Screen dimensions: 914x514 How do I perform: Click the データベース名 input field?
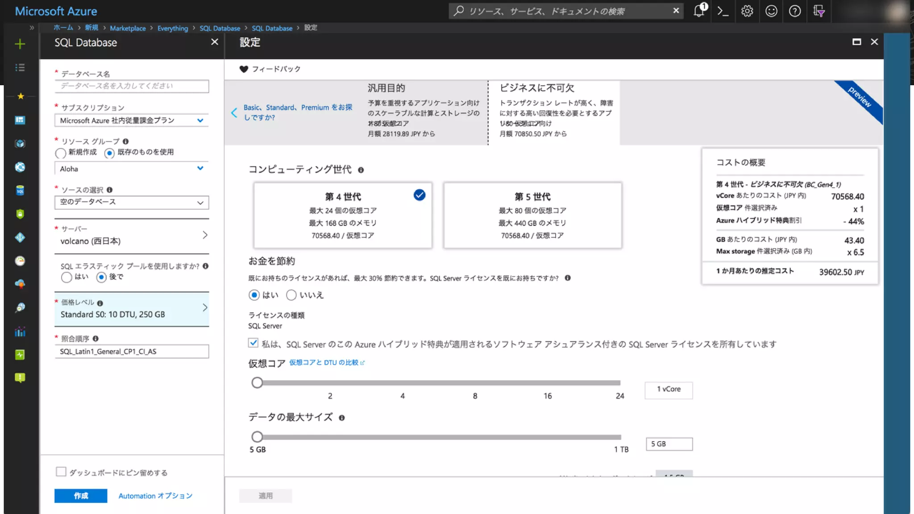click(x=131, y=86)
